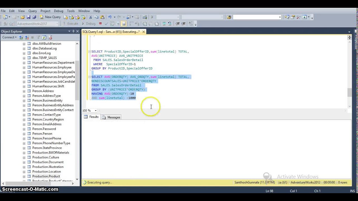Click the Cancel Executing Query stop icon
Screen dimensions: 358x201
tap(100, 24)
